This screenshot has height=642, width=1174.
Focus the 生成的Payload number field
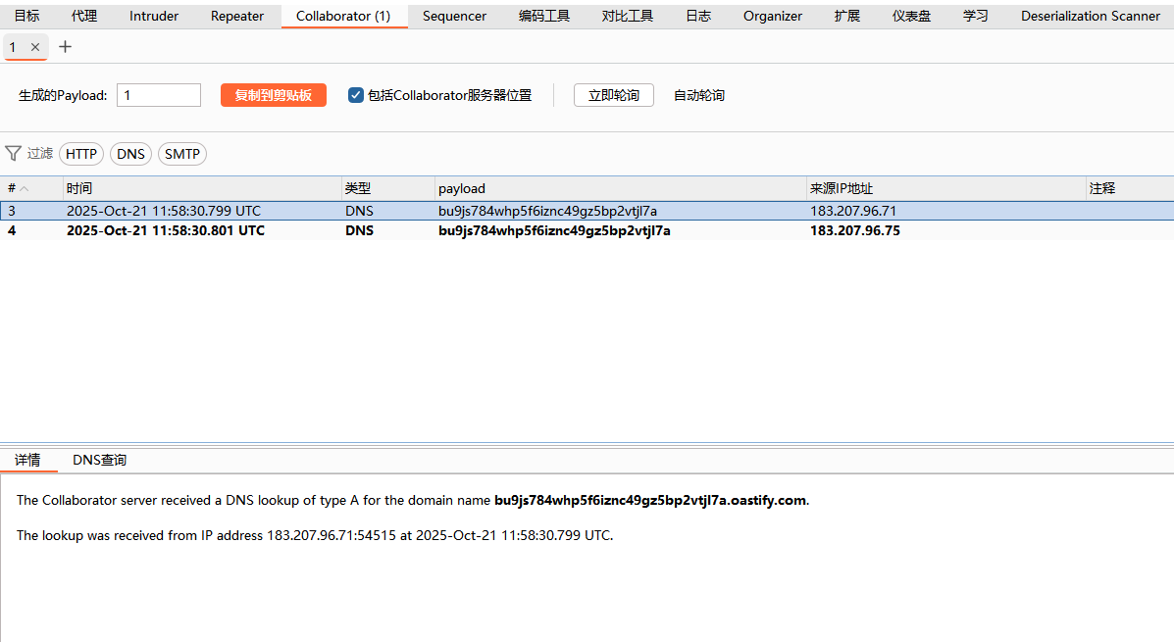[x=158, y=95]
